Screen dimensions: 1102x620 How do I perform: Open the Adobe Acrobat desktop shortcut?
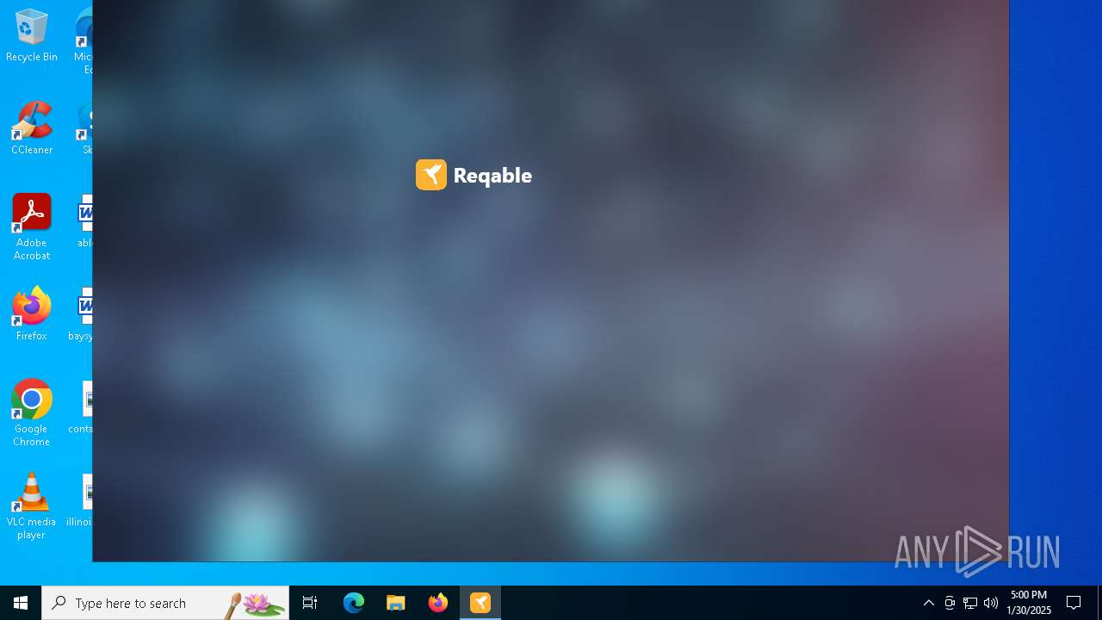point(32,227)
